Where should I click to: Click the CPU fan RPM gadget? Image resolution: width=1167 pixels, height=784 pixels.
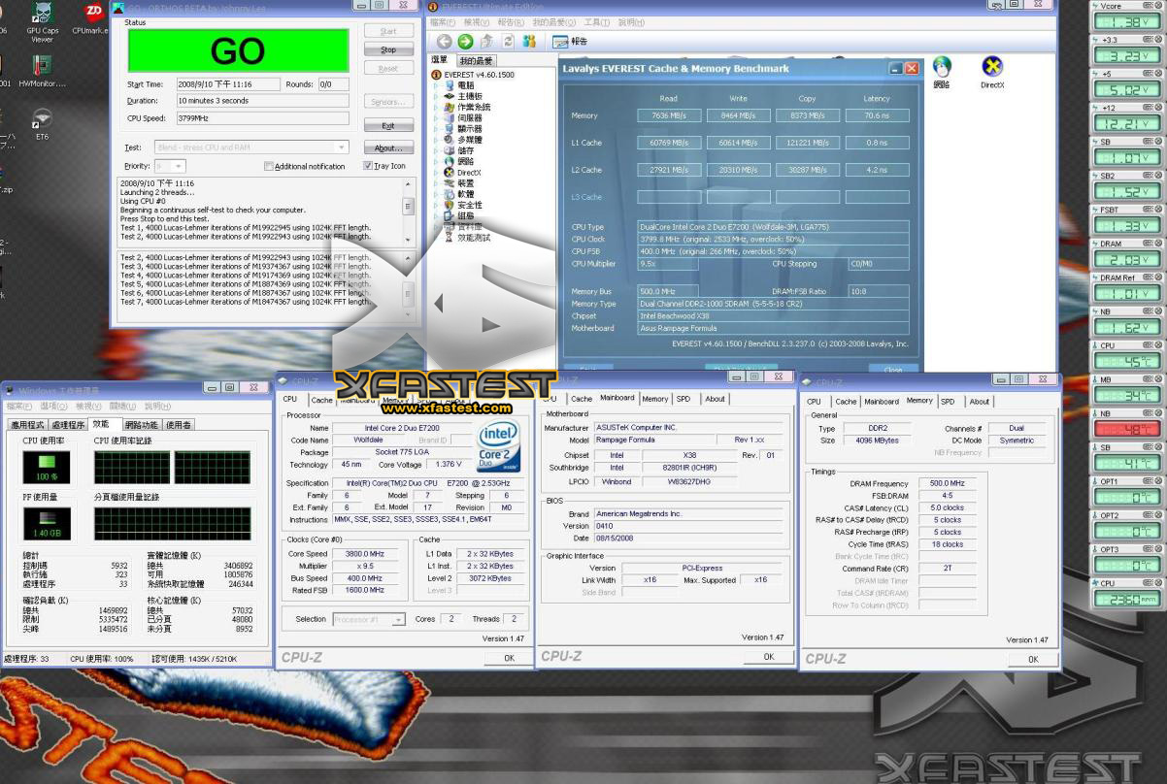[x=1126, y=594]
